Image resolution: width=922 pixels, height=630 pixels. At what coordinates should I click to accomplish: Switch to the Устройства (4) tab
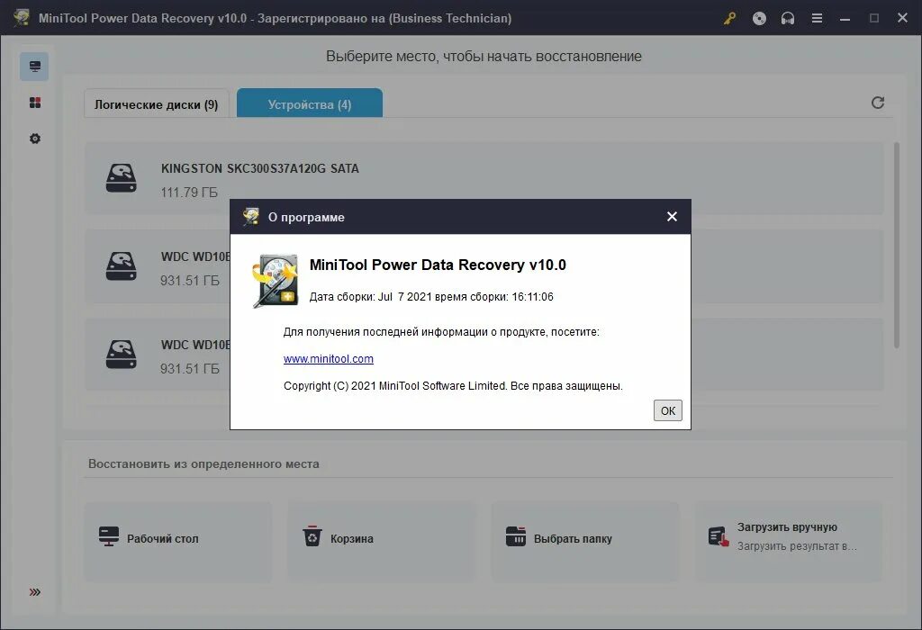309,103
